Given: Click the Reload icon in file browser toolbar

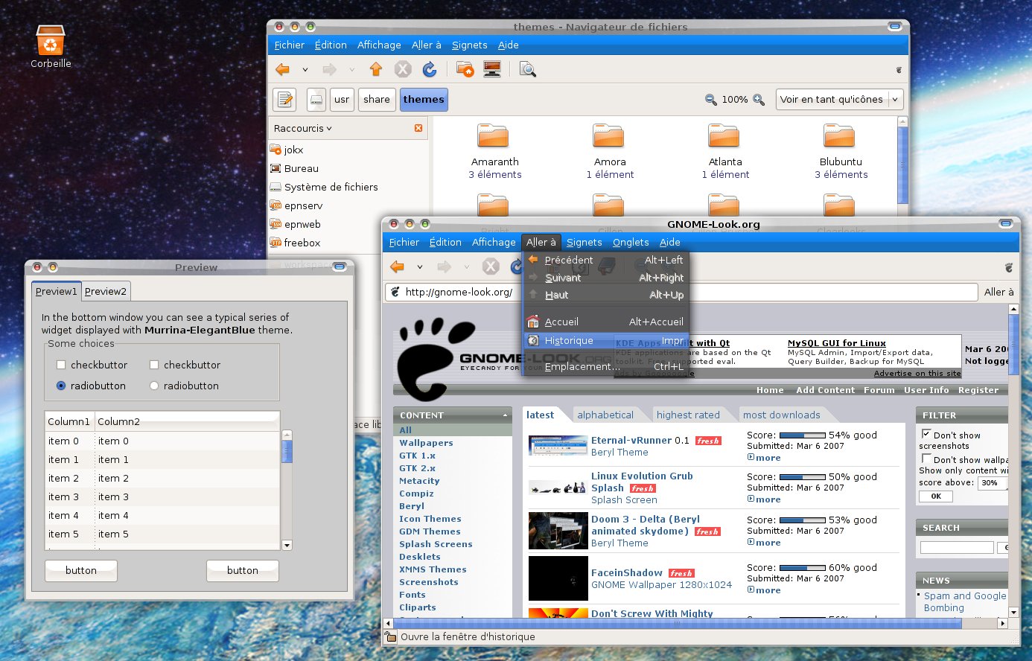Looking at the screenshot, I should (430, 70).
